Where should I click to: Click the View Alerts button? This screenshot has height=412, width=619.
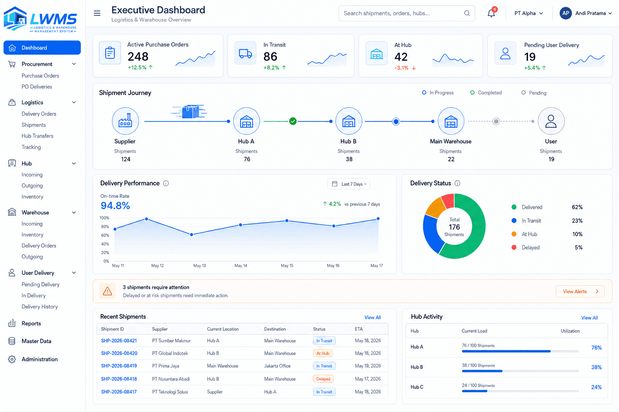coord(580,291)
